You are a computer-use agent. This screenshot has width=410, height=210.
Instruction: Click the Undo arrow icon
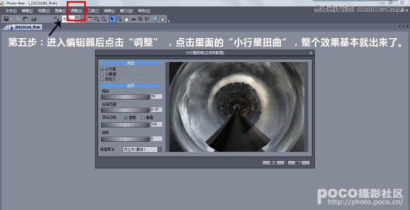[x=42, y=19]
